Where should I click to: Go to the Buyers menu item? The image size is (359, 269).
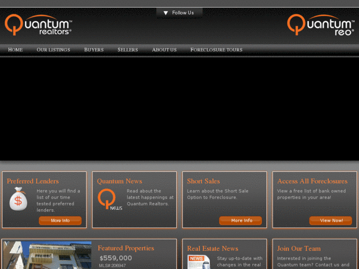pyautogui.click(x=94, y=50)
